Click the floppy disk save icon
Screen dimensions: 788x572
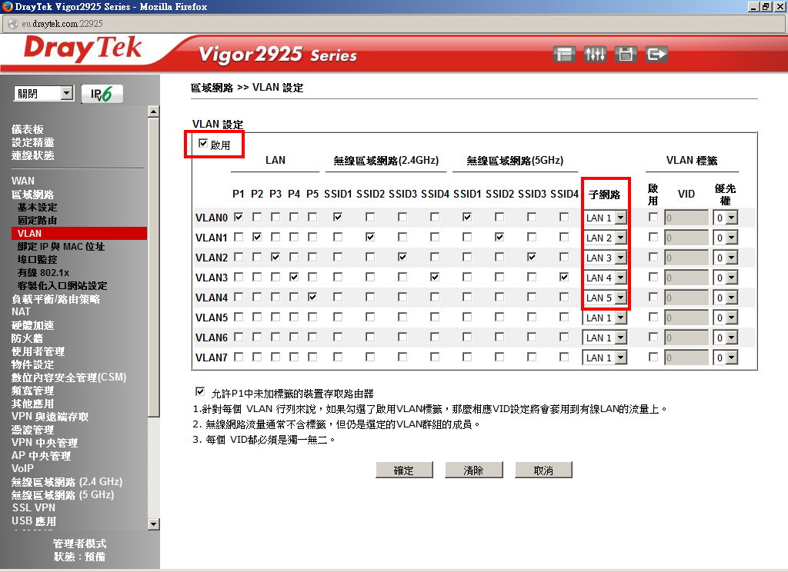click(x=626, y=55)
